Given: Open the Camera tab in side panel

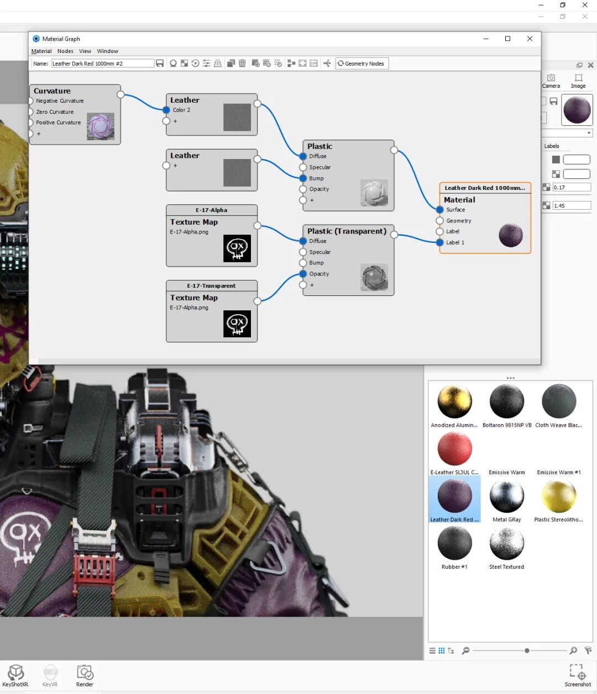Looking at the screenshot, I should coord(551,81).
